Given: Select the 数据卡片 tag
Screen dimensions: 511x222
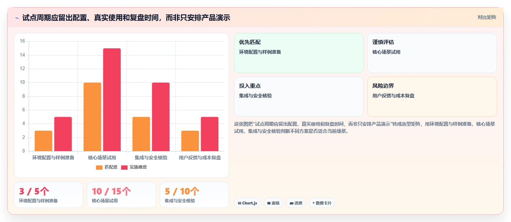Looking at the screenshot, I should [322, 203].
